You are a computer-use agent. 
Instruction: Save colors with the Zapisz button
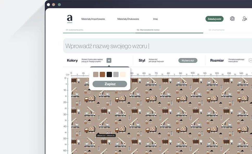click(110, 84)
